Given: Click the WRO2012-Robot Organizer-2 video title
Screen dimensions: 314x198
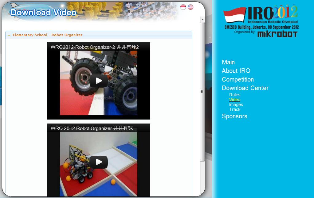Looking at the screenshot, I should 95,47.
